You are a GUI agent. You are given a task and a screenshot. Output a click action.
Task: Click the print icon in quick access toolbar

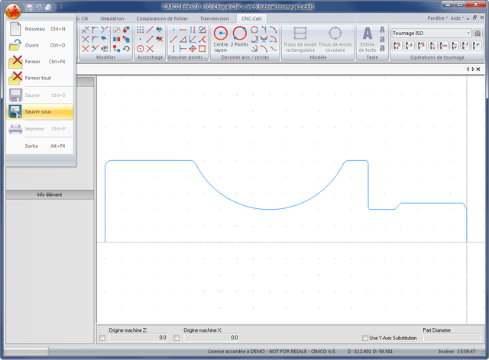tap(48, 7)
